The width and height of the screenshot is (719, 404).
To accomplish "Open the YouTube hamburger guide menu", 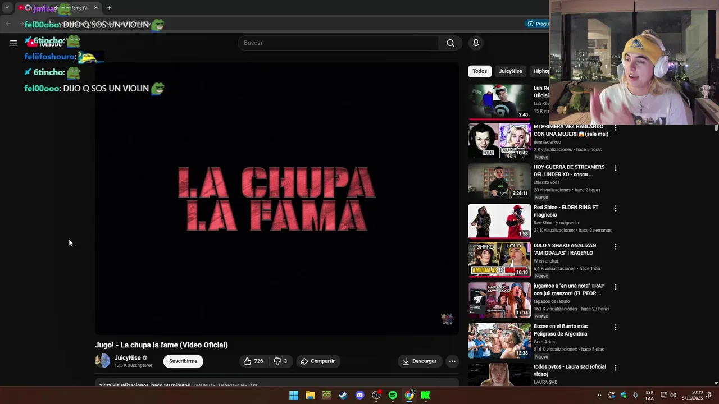I will 13,43.
